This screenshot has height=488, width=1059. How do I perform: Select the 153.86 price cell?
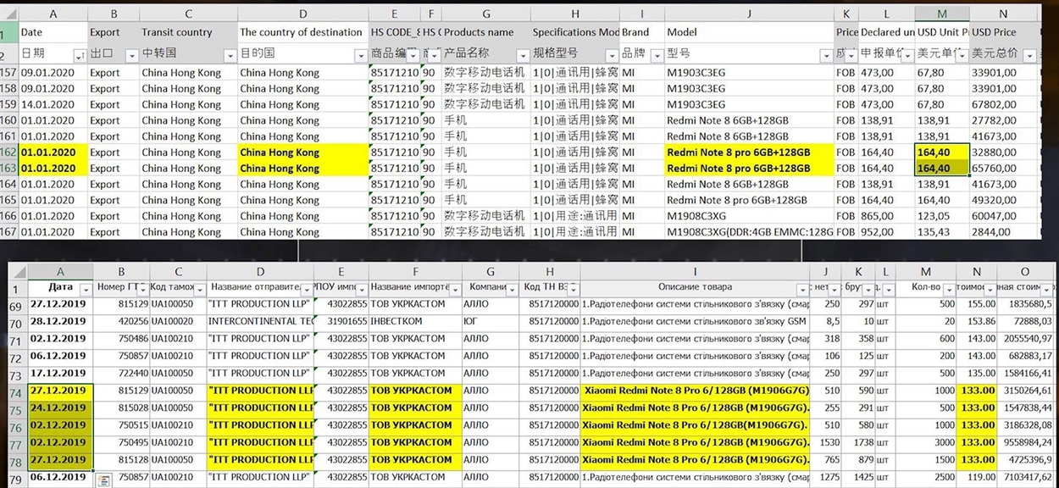point(976,321)
